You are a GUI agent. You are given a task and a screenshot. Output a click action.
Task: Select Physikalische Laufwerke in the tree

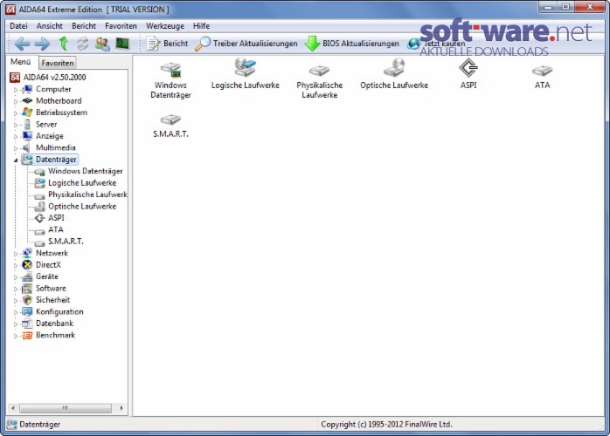(87, 194)
